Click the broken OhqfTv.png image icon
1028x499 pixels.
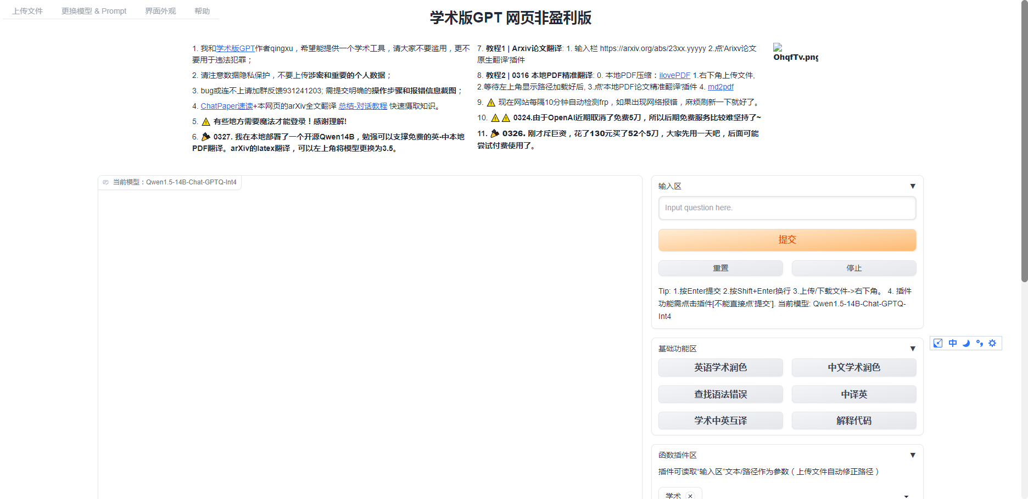(x=778, y=48)
